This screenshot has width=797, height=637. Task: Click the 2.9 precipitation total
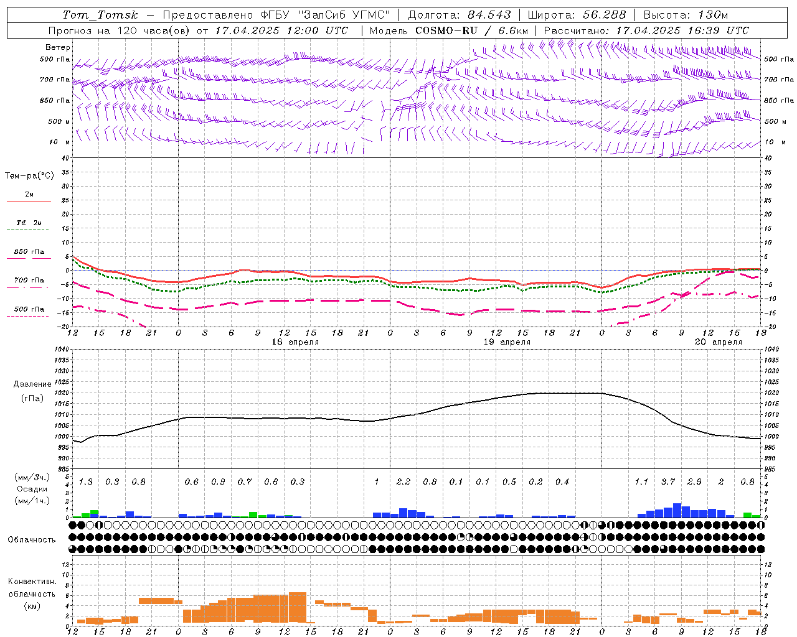coord(694,482)
